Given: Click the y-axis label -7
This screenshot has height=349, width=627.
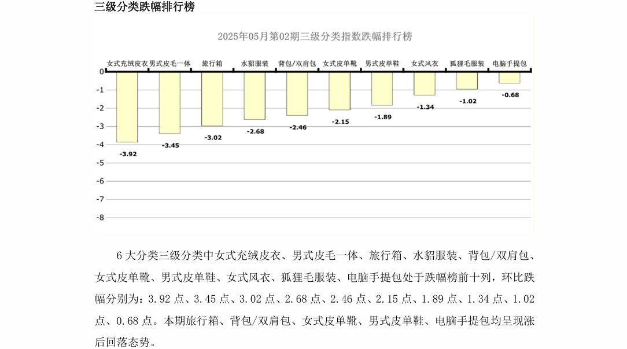Looking at the screenshot, I should click(x=100, y=199).
